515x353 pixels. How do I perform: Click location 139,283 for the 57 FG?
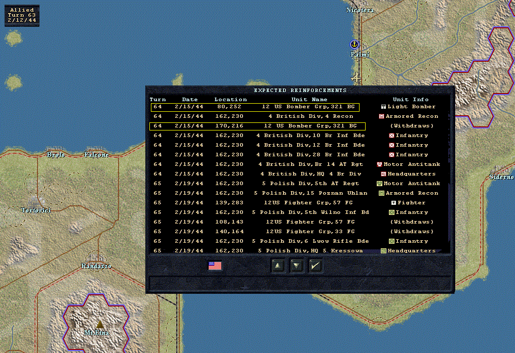click(229, 203)
